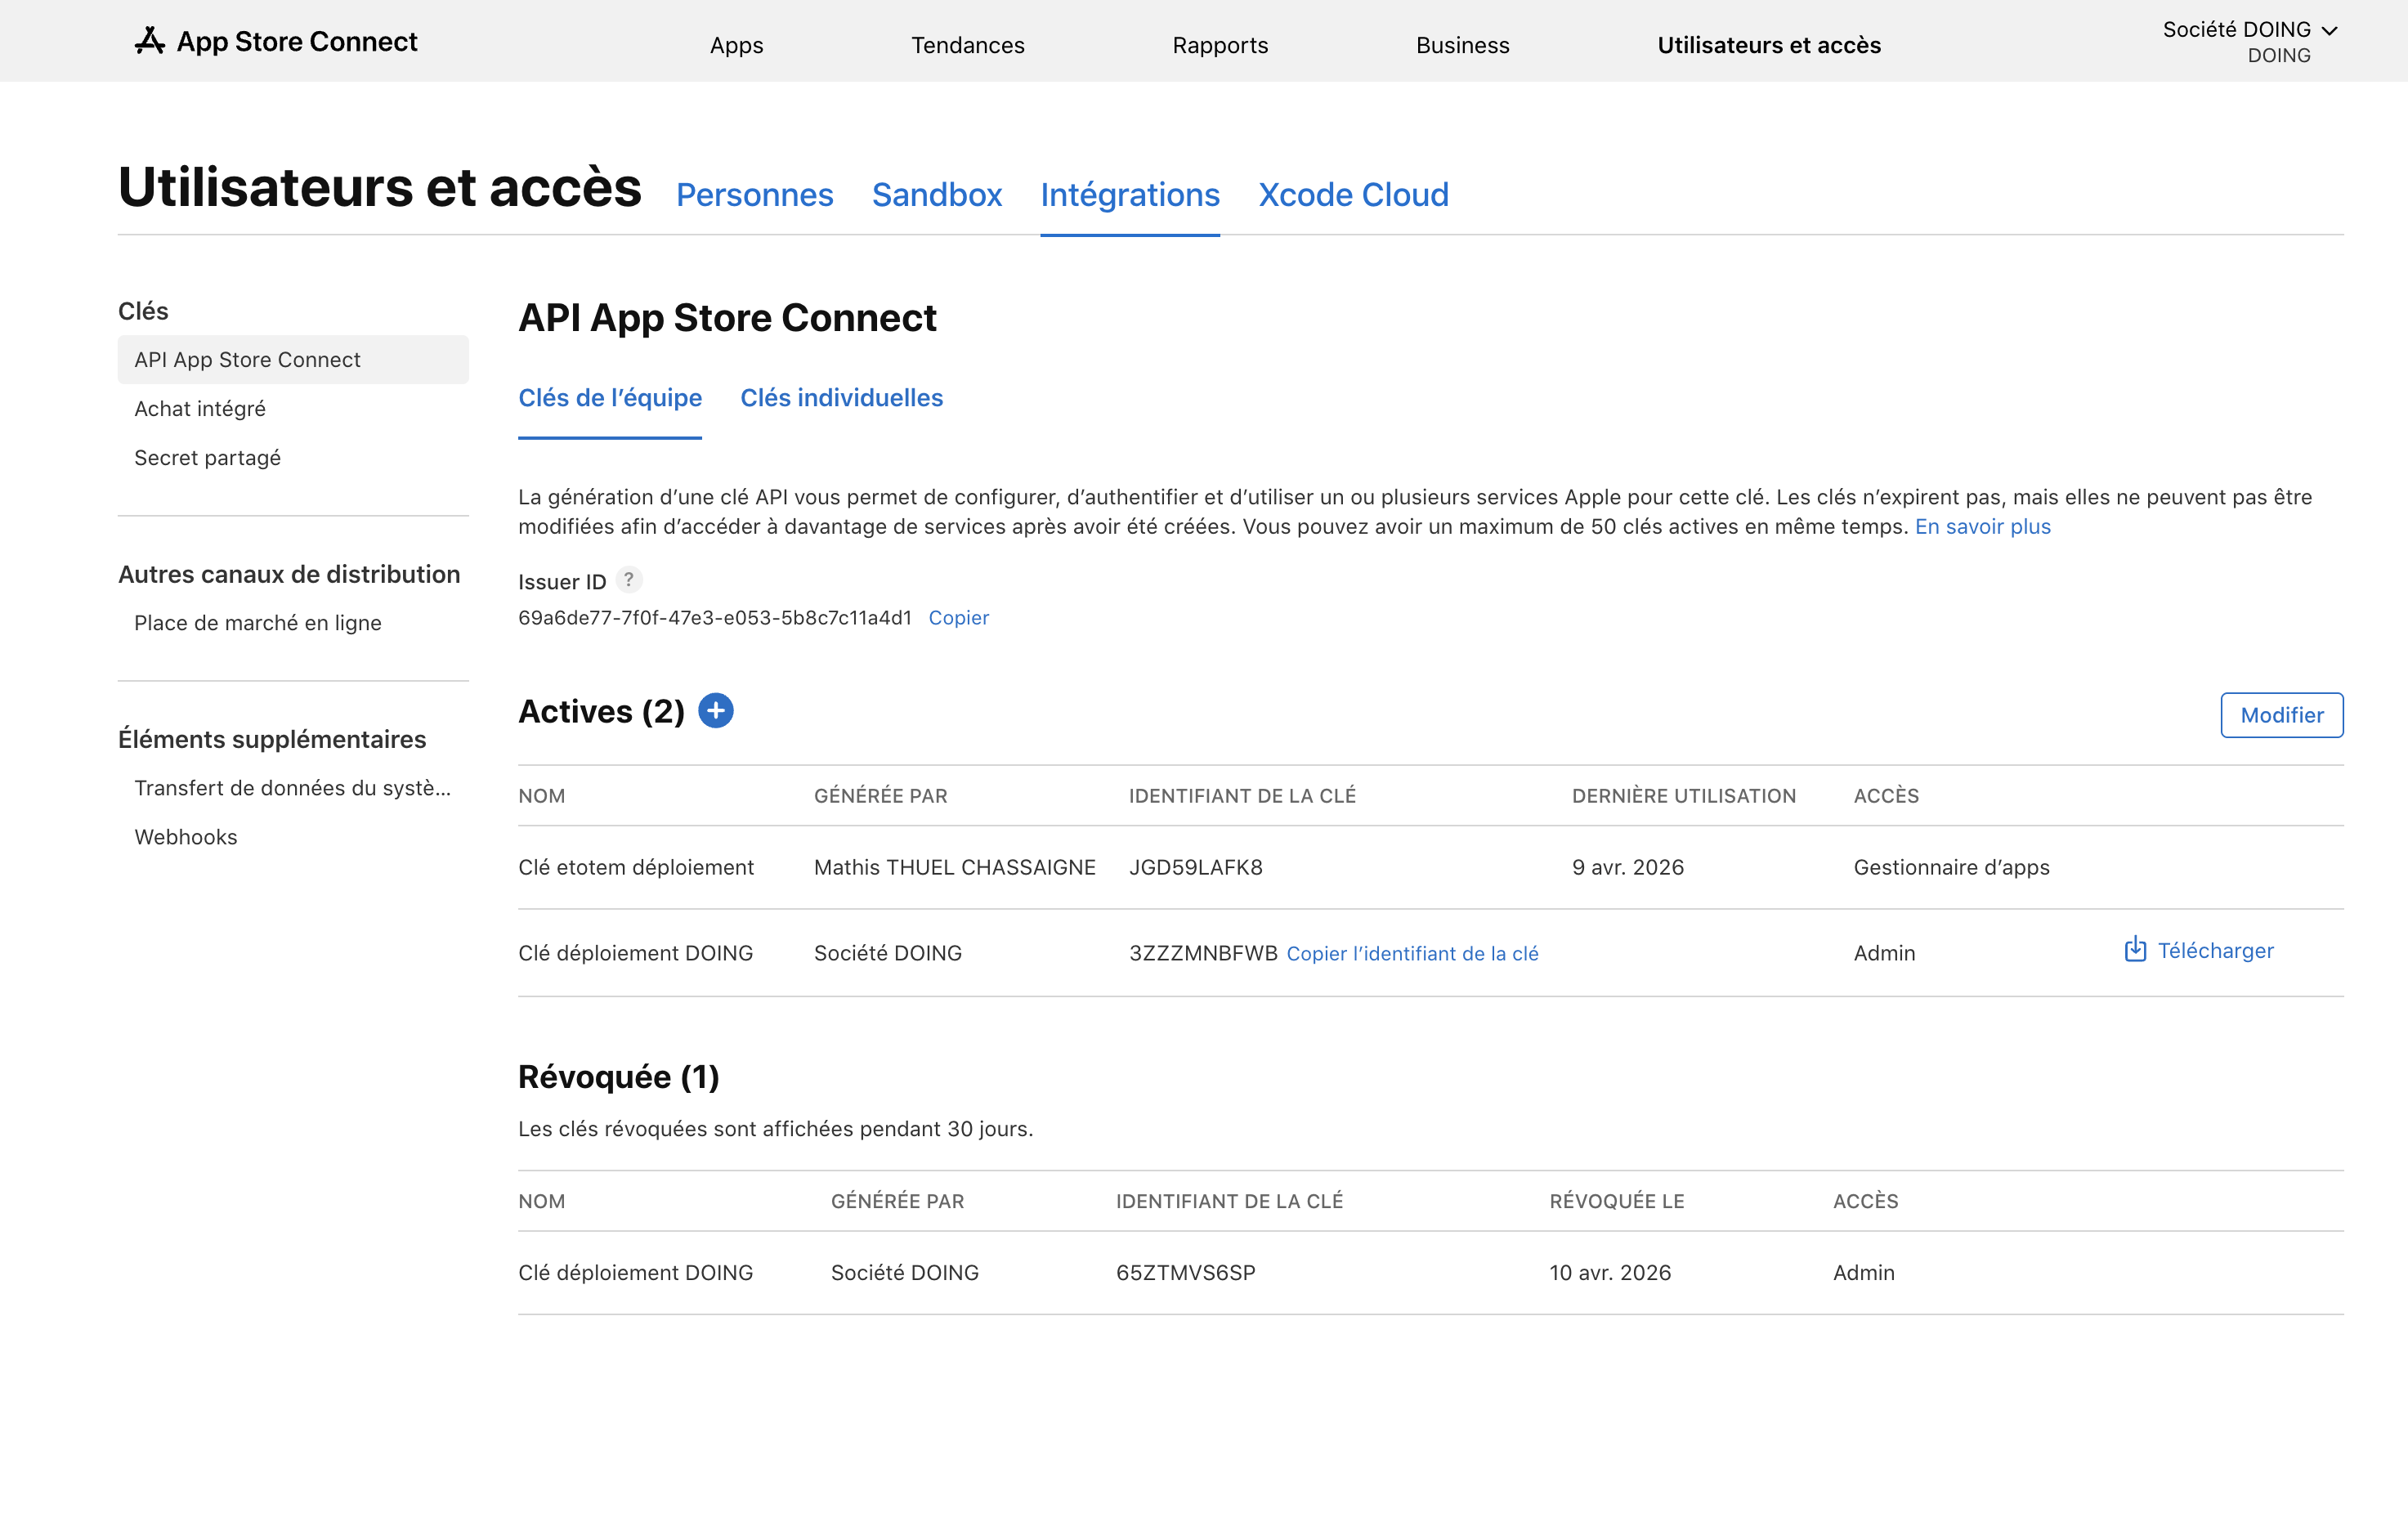This screenshot has width=2408, height=1540.
Task: Click the DERNIÈRE UTILISATION column header
Action: coord(1684,796)
